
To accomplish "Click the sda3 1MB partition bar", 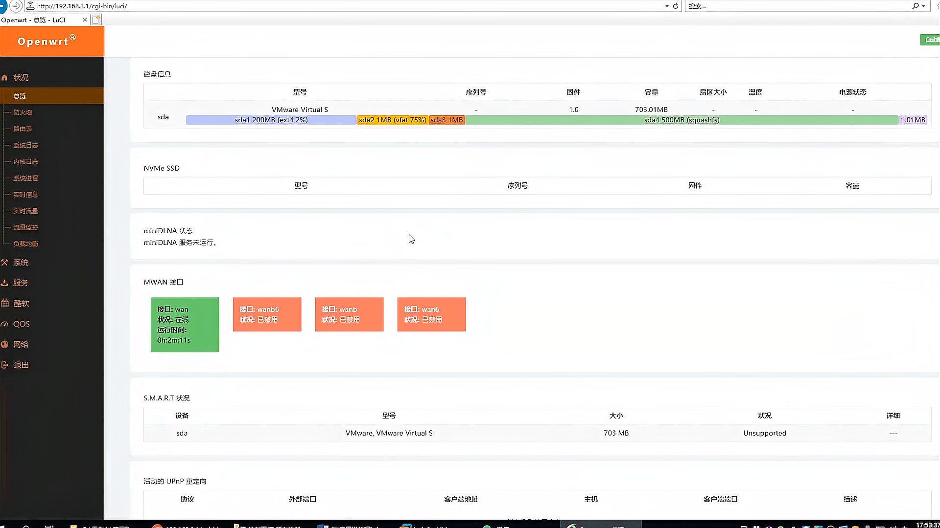I will click(446, 120).
